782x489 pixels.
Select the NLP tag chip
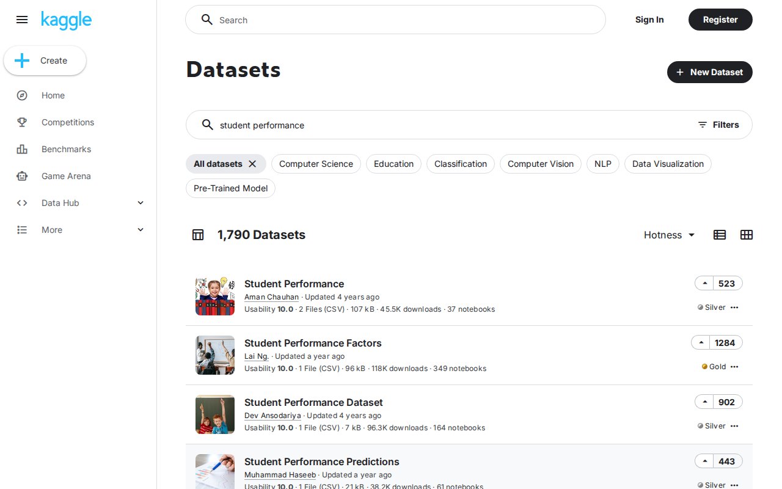[x=603, y=164]
